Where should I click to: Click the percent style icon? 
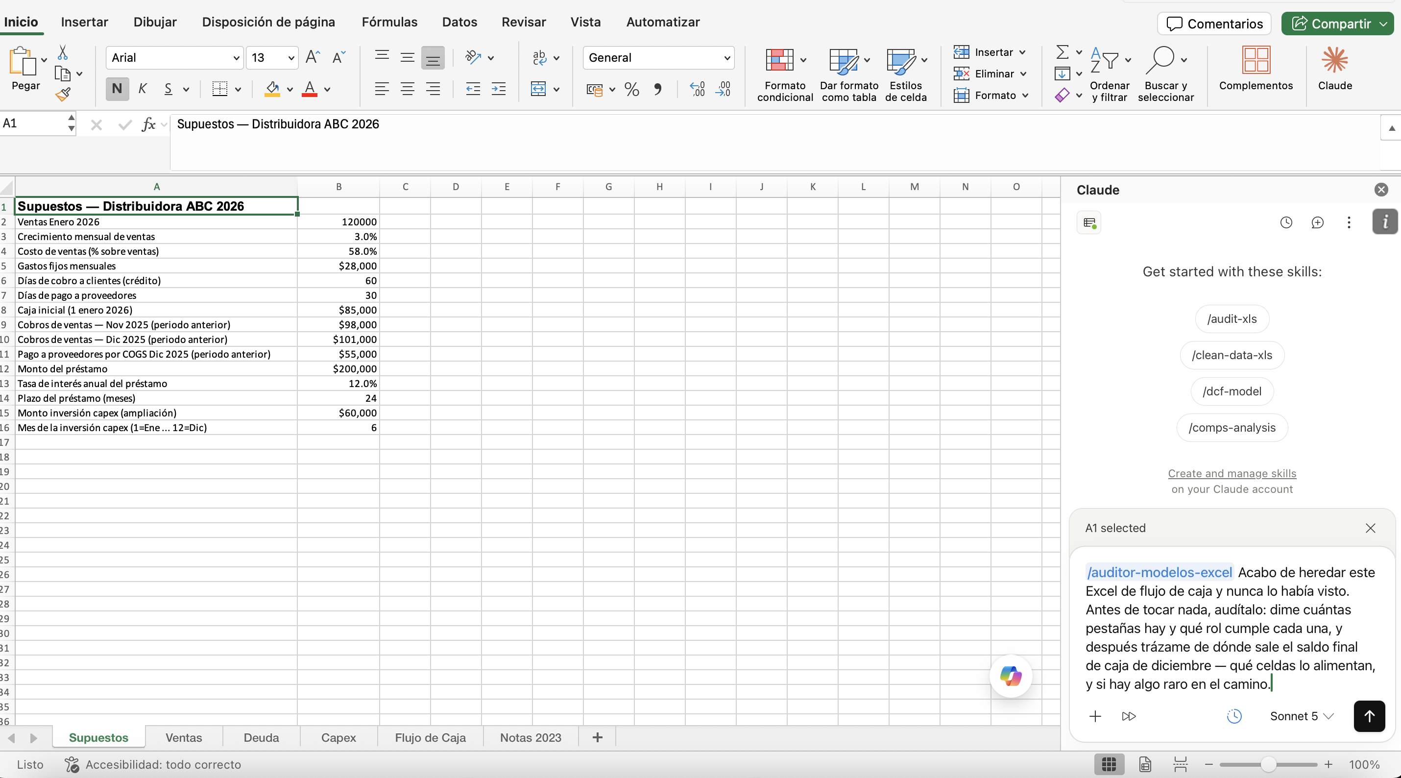click(631, 89)
